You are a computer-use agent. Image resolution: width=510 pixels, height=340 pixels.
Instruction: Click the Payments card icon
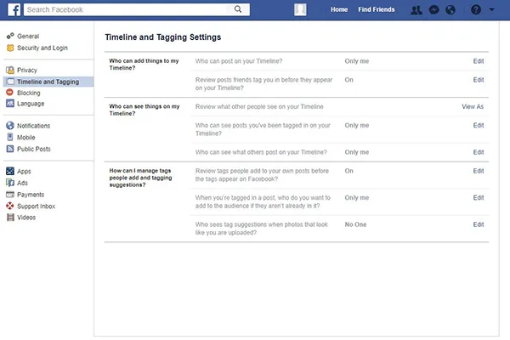[x=10, y=195]
